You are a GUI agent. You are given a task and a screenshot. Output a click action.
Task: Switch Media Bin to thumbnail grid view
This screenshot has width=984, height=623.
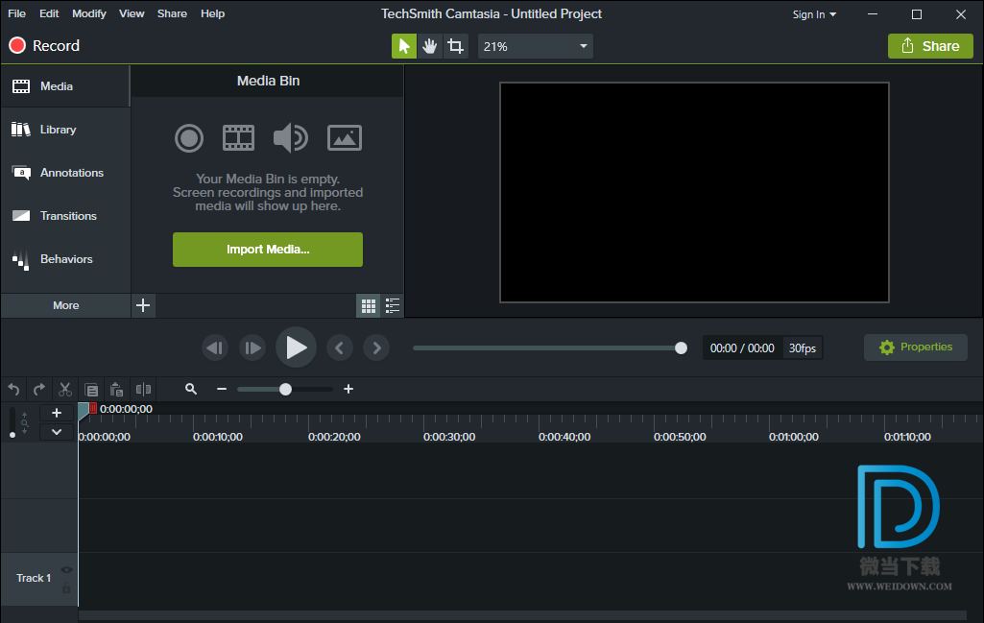point(369,305)
